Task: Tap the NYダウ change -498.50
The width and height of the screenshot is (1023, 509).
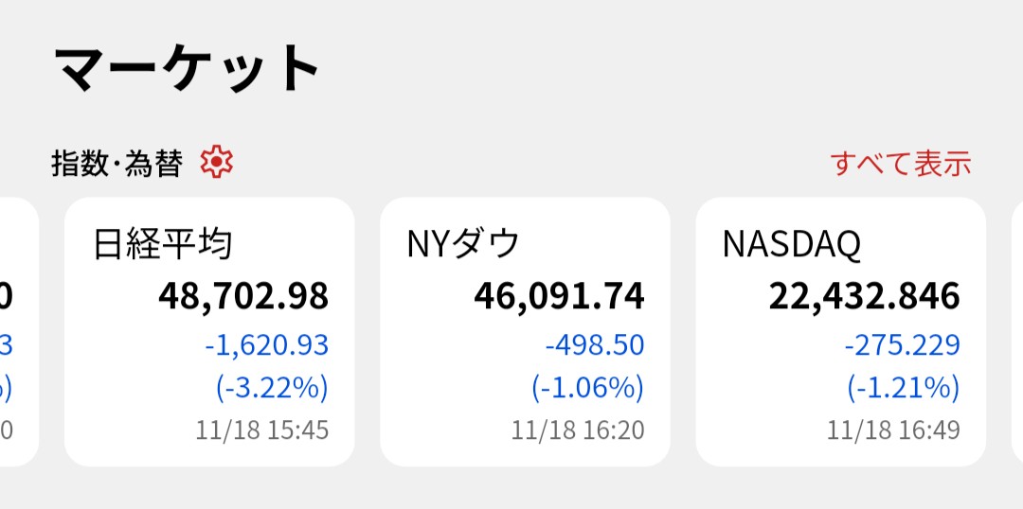Action: [x=595, y=345]
